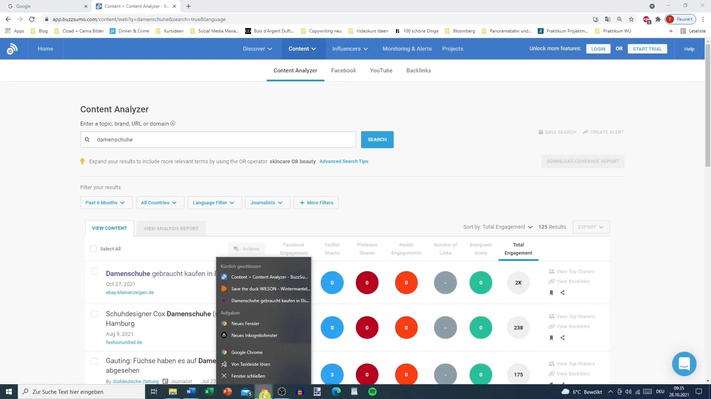
Task: Open the Language Filter dropdown
Action: click(214, 202)
